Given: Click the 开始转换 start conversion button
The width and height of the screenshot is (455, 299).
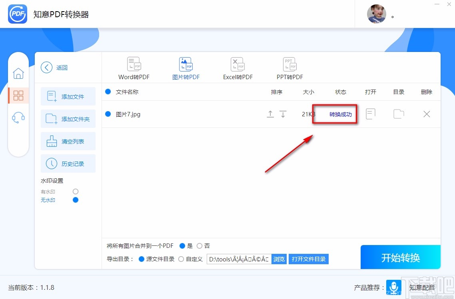Looking at the screenshot, I should pos(400,257).
